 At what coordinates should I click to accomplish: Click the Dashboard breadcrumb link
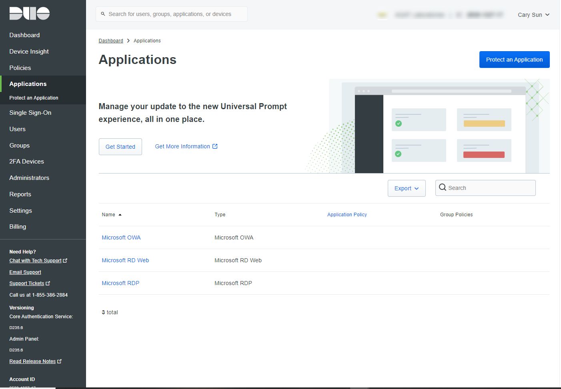pyautogui.click(x=111, y=41)
